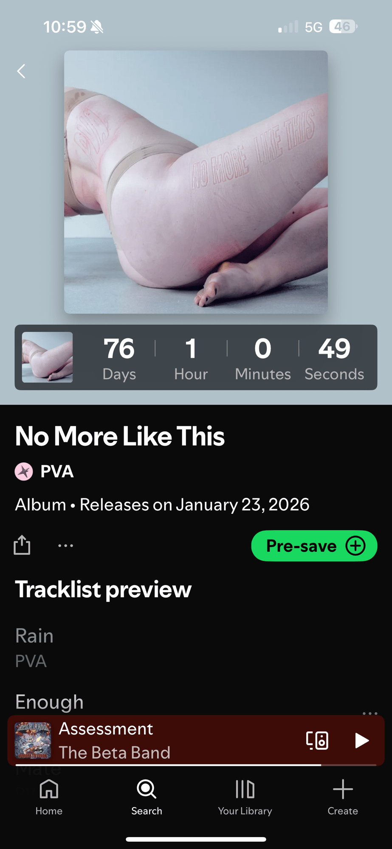Pre-save the album No More Like This
This screenshot has height=849, width=392.
(x=314, y=546)
